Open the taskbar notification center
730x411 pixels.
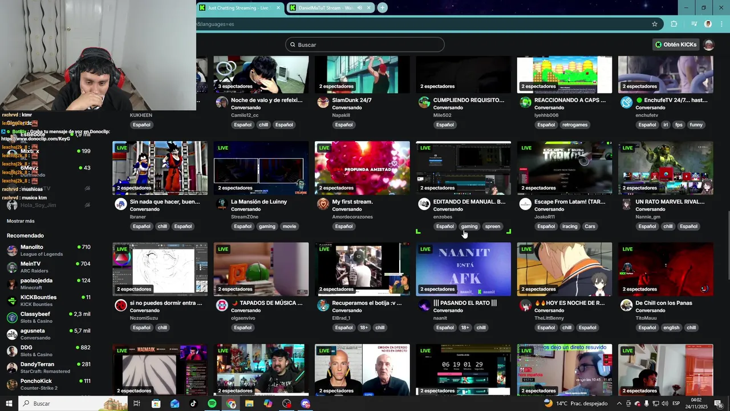pyautogui.click(x=718, y=404)
